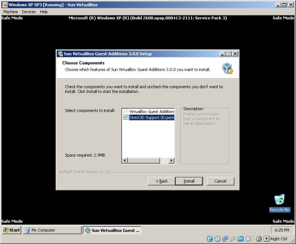Minimize the Guest Additions setup dialog

pos(222,54)
